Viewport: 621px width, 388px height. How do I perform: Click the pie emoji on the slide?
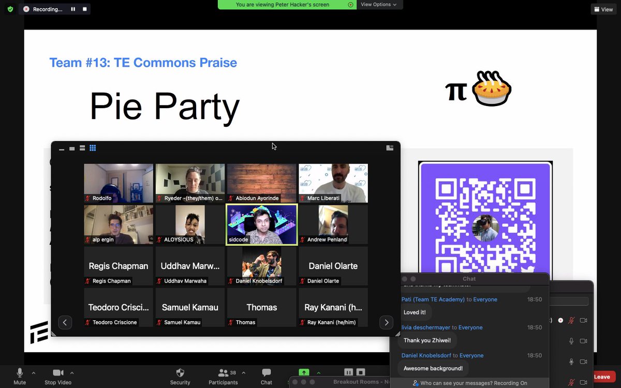(x=492, y=88)
